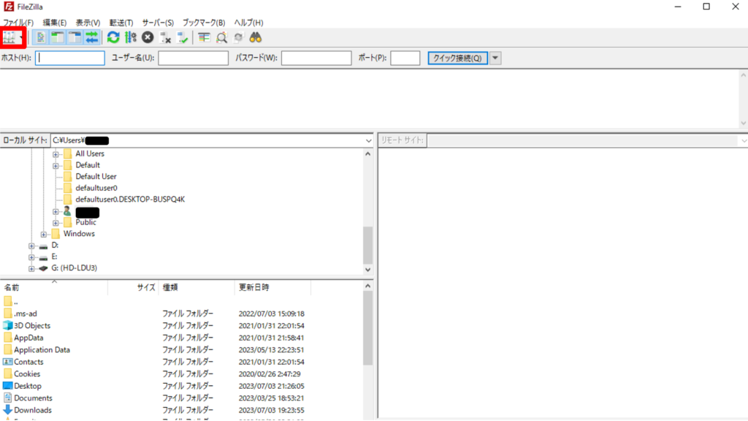Select the Default User tree folder

pyautogui.click(x=96, y=176)
